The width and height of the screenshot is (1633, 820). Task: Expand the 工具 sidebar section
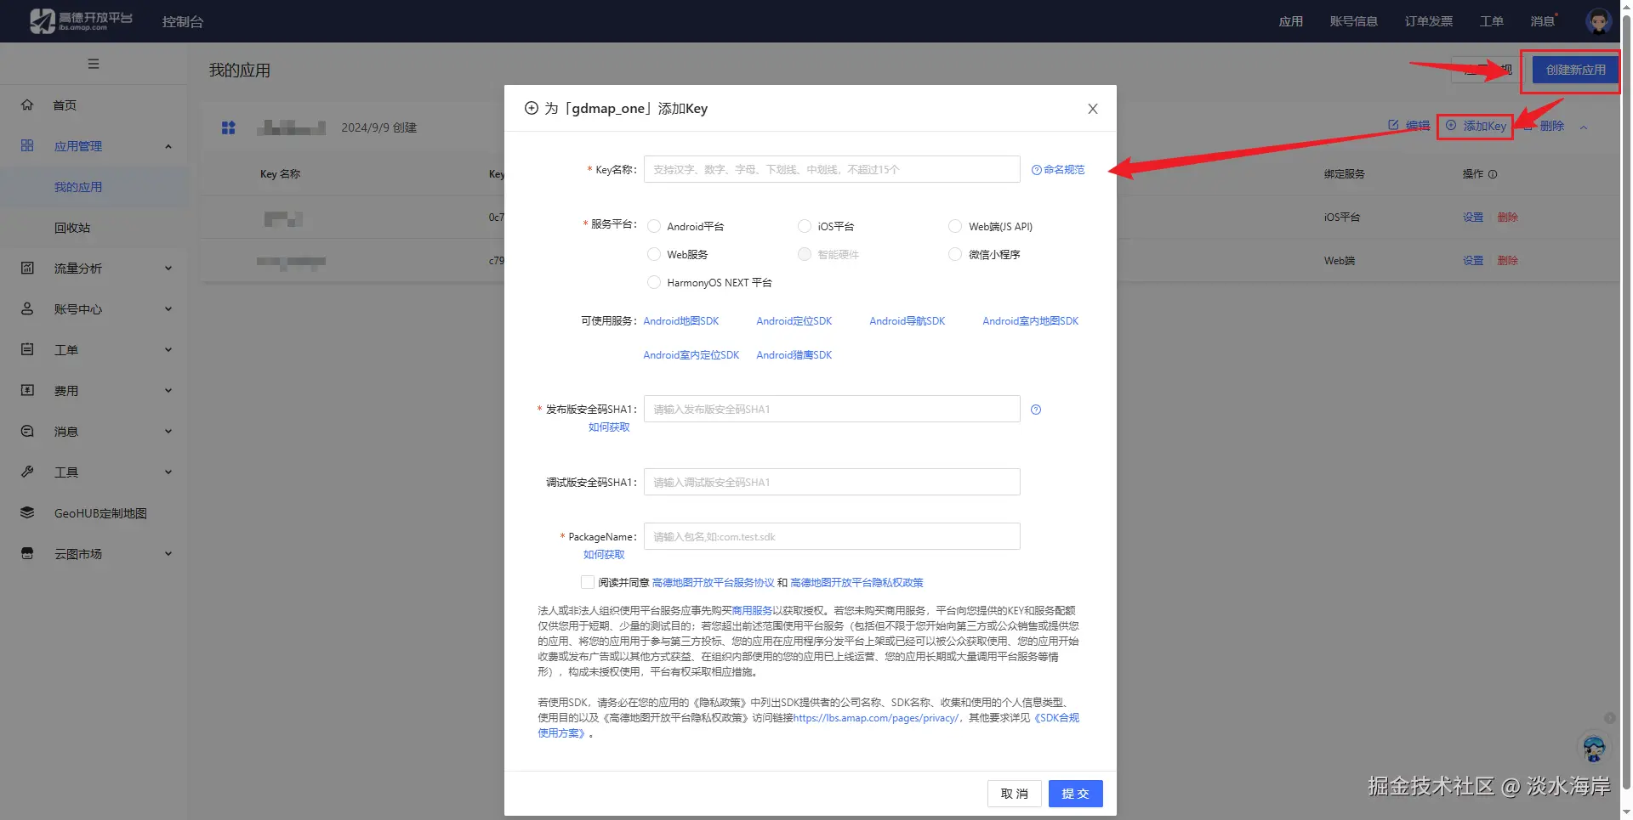coord(168,472)
